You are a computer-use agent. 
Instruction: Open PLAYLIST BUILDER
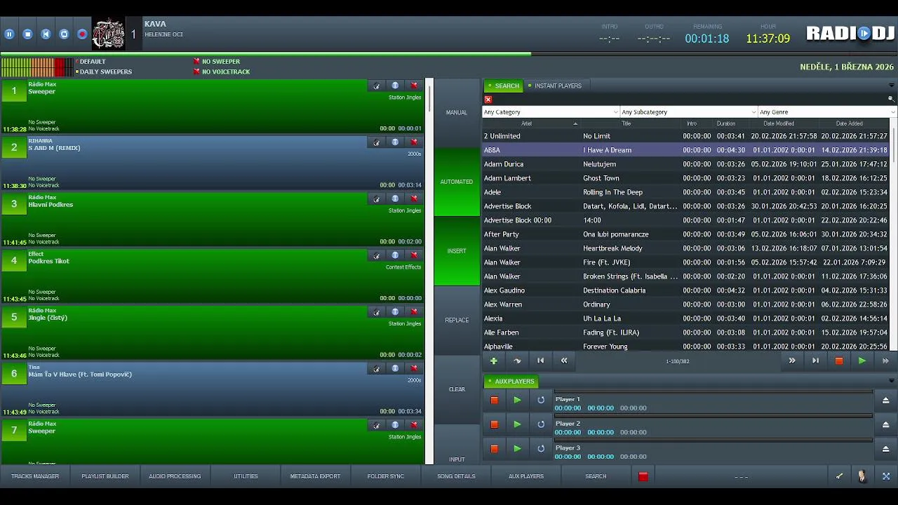pos(105,476)
